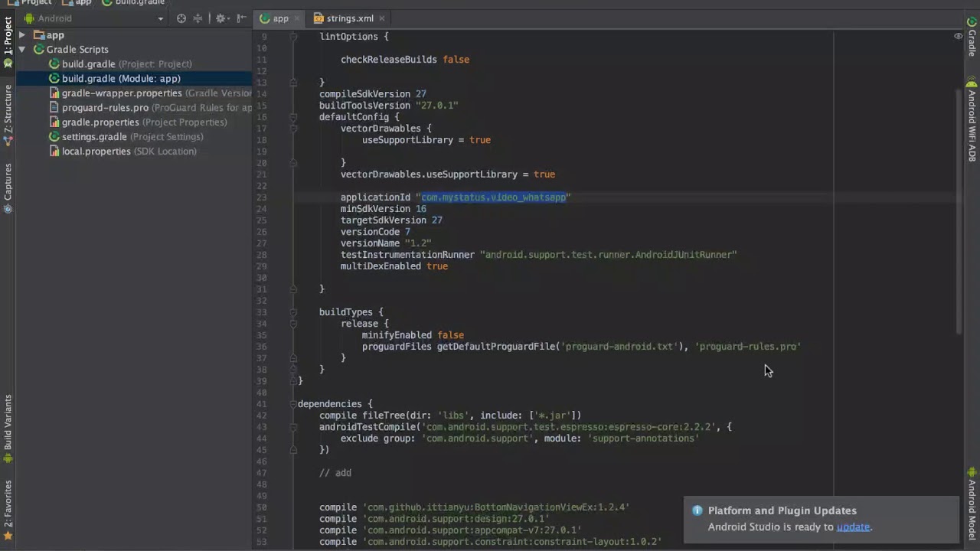Click the info icon in Platform Updates notification
The width and height of the screenshot is (980, 551).
click(x=697, y=511)
